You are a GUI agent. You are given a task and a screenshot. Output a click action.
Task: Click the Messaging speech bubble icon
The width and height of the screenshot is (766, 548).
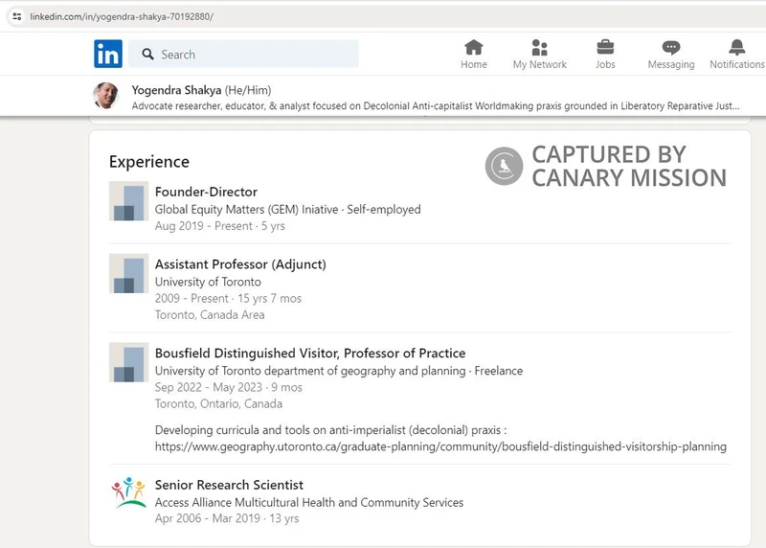[x=671, y=47]
